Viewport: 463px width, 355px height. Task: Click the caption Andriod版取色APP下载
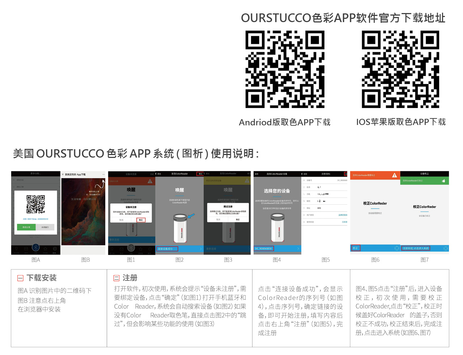point(285,122)
